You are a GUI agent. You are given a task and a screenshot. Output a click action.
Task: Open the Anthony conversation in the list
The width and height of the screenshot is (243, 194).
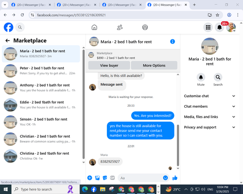41,88
